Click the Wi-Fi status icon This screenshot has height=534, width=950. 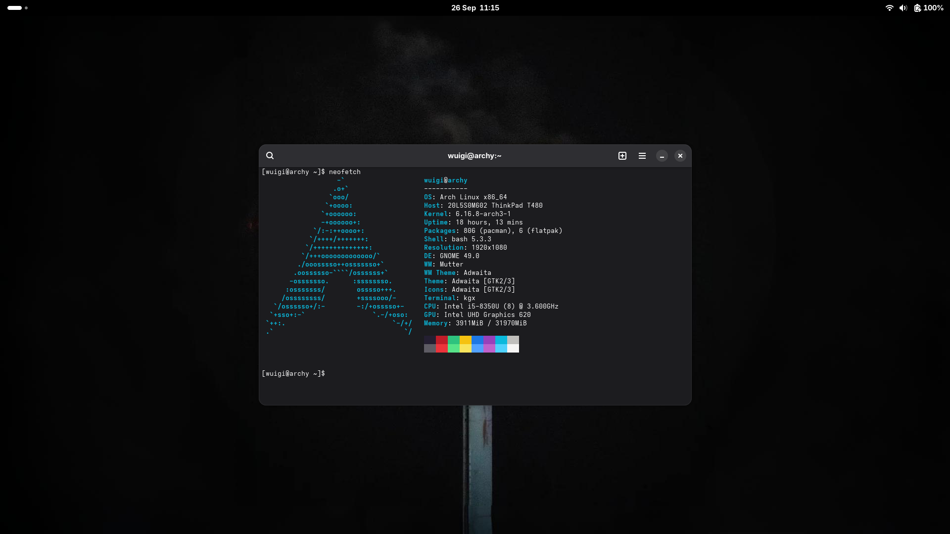tap(889, 8)
